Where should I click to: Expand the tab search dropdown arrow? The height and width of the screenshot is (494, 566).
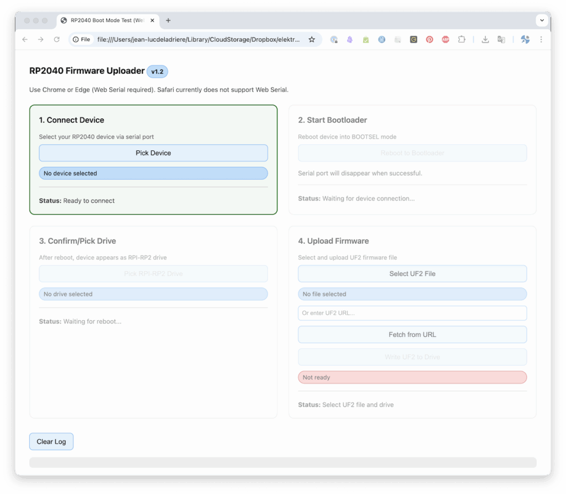click(x=542, y=20)
